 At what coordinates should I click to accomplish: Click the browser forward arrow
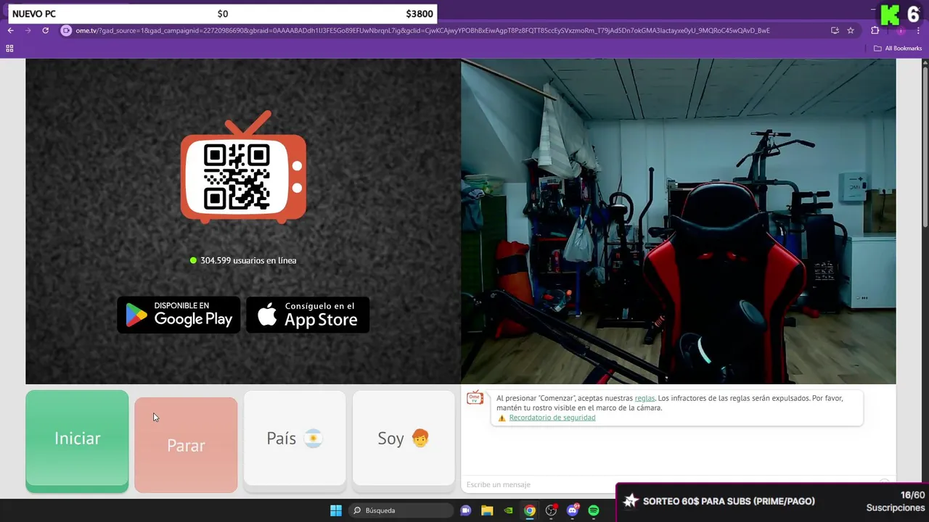point(28,30)
